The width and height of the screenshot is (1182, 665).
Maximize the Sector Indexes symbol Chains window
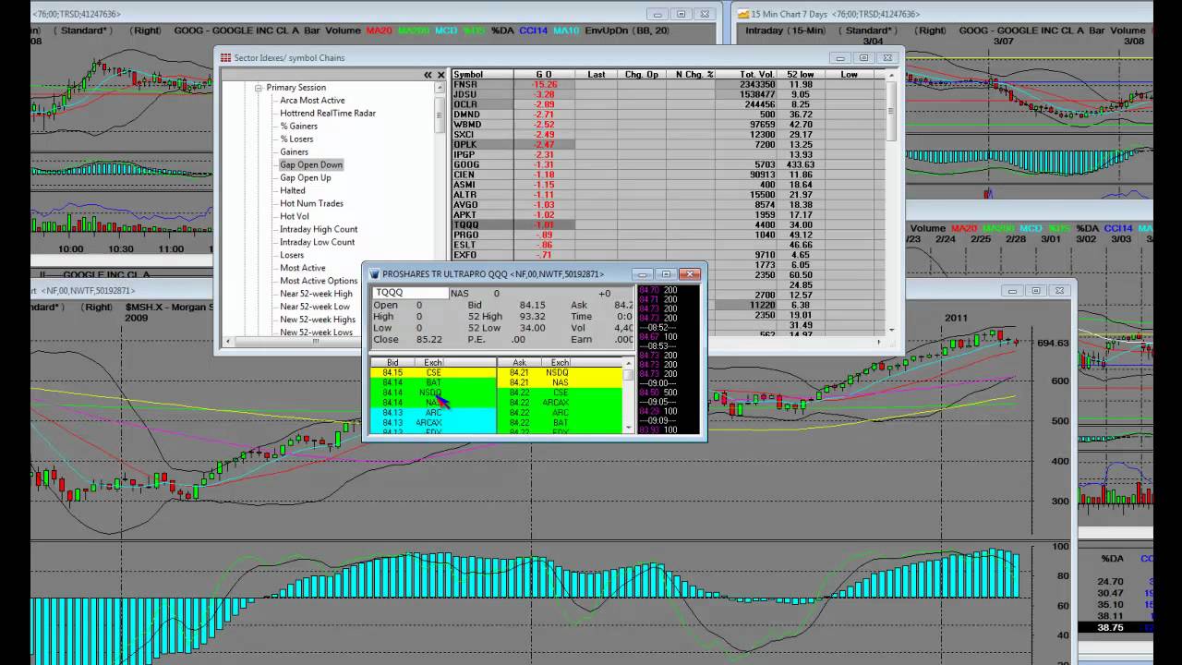(x=863, y=57)
